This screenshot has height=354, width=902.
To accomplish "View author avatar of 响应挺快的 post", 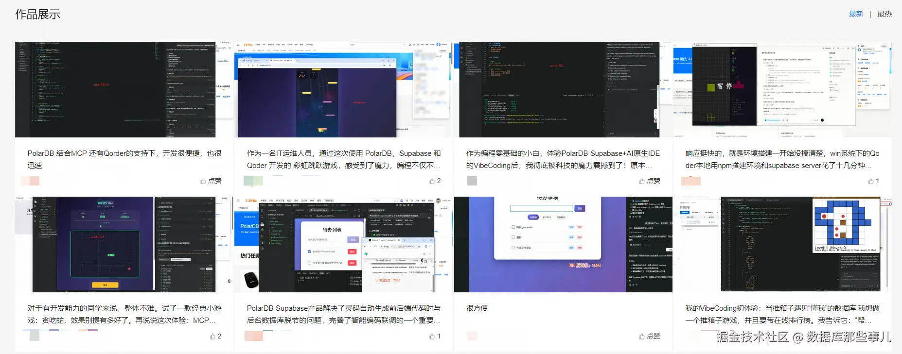I will [691, 181].
